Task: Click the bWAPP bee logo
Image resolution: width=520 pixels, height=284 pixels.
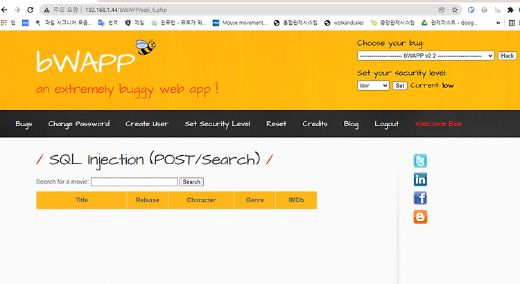Action: 146,47
